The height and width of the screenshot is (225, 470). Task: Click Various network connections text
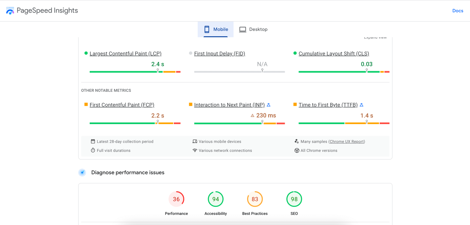click(x=225, y=151)
